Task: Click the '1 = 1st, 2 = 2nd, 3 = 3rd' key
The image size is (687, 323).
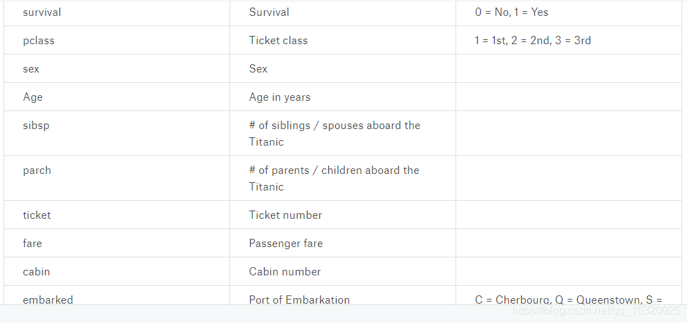Action: point(533,40)
